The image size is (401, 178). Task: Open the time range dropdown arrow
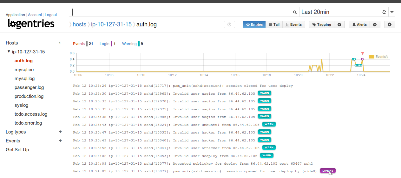[x=392, y=12]
